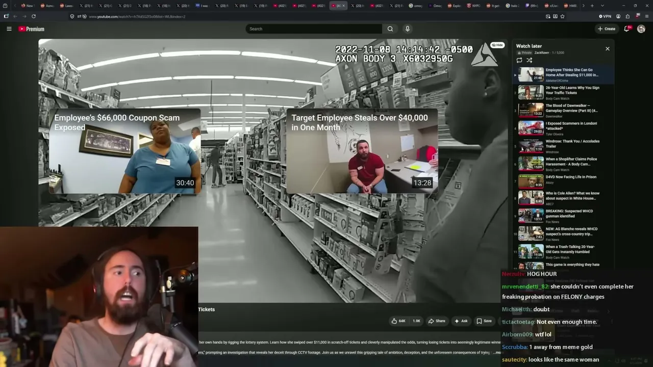This screenshot has width=653, height=367.
Task: Click chat username mrvenendetti_82
Action: pyautogui.click(x=525, y=286)
